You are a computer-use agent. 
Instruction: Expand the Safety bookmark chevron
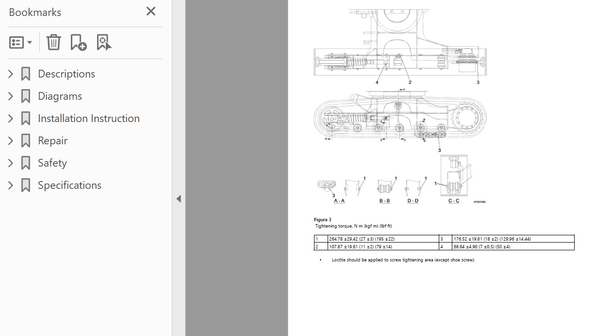pyautogui.click(x=11, y=163)
